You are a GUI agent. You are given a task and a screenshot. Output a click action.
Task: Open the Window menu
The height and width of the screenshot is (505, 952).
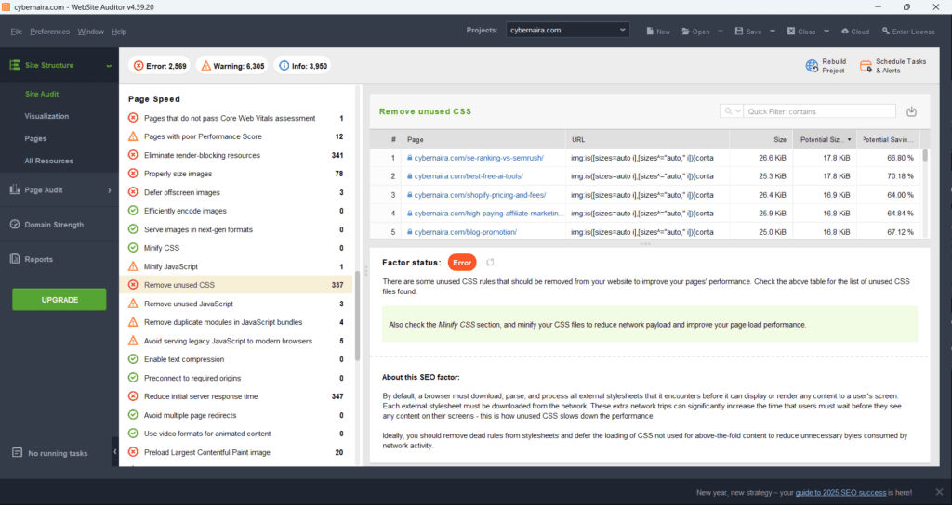[90, 32]
